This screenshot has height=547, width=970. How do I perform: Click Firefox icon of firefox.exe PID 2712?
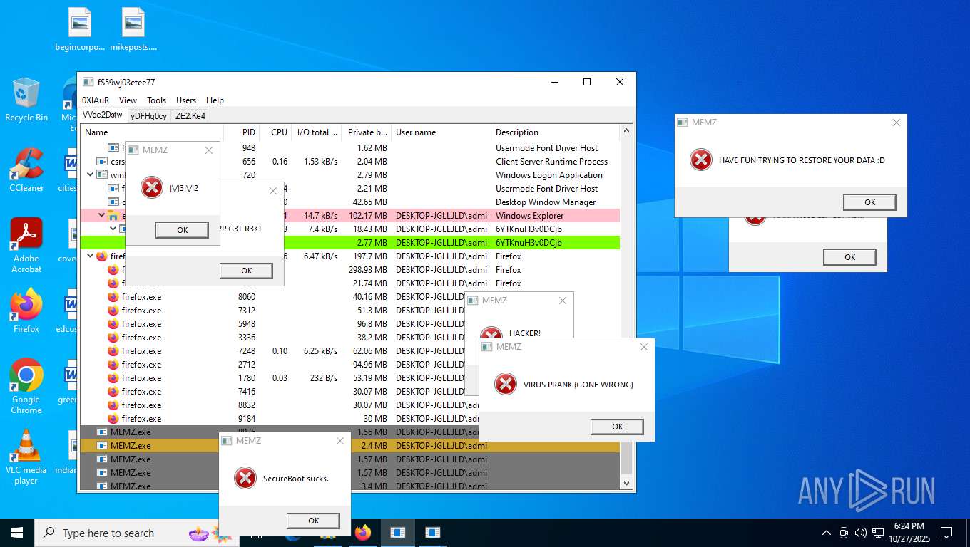click(x=113, y=365)
